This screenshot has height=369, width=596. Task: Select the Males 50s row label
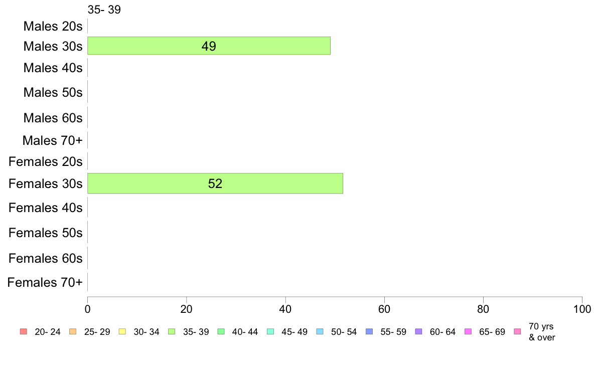pos(53,92)
